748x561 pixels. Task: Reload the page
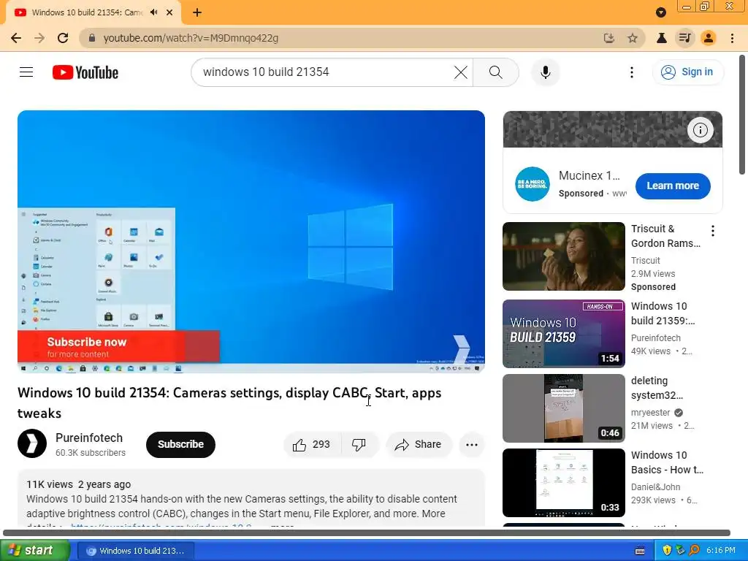[x=63, y=38]
